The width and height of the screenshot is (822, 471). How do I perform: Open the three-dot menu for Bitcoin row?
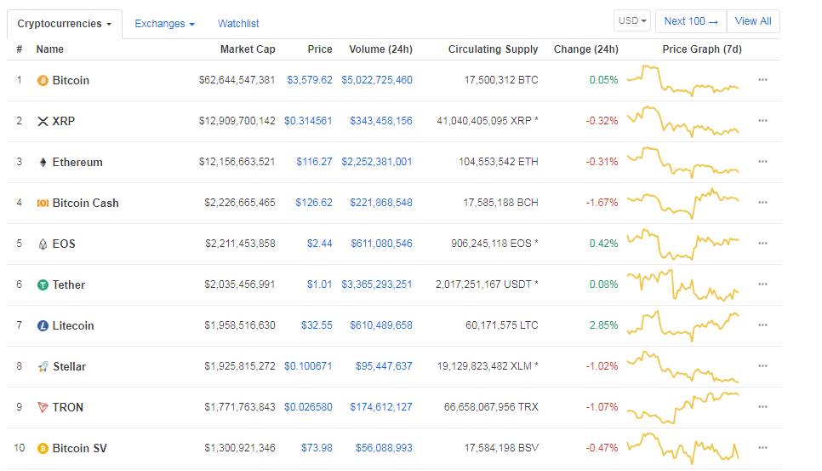(x=762, y=80)
